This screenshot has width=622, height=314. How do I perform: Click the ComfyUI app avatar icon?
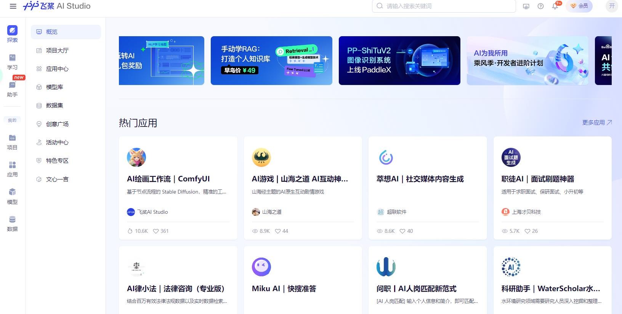coord(136,157)
